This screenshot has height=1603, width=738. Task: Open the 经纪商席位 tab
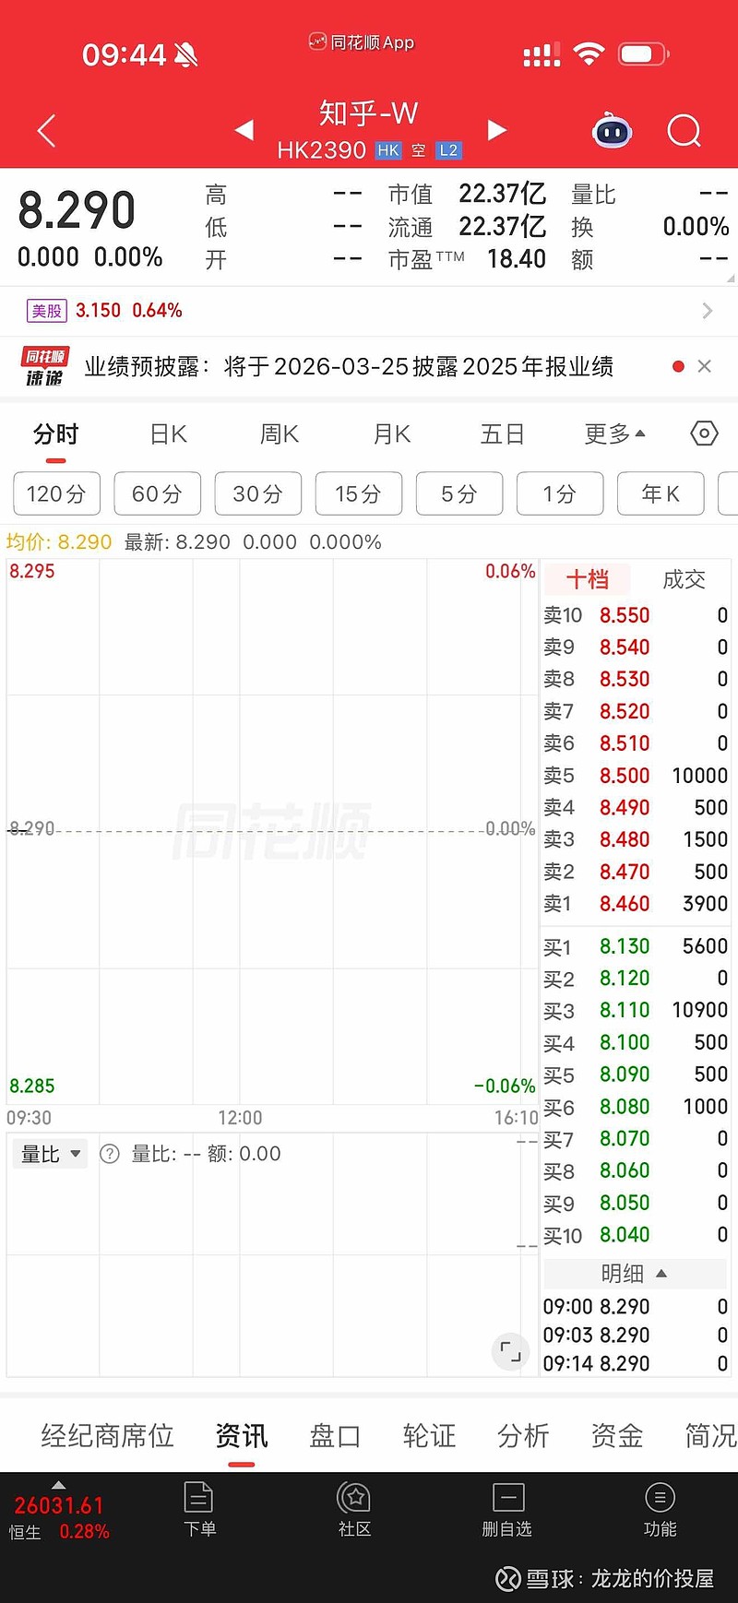(107, 1435)
